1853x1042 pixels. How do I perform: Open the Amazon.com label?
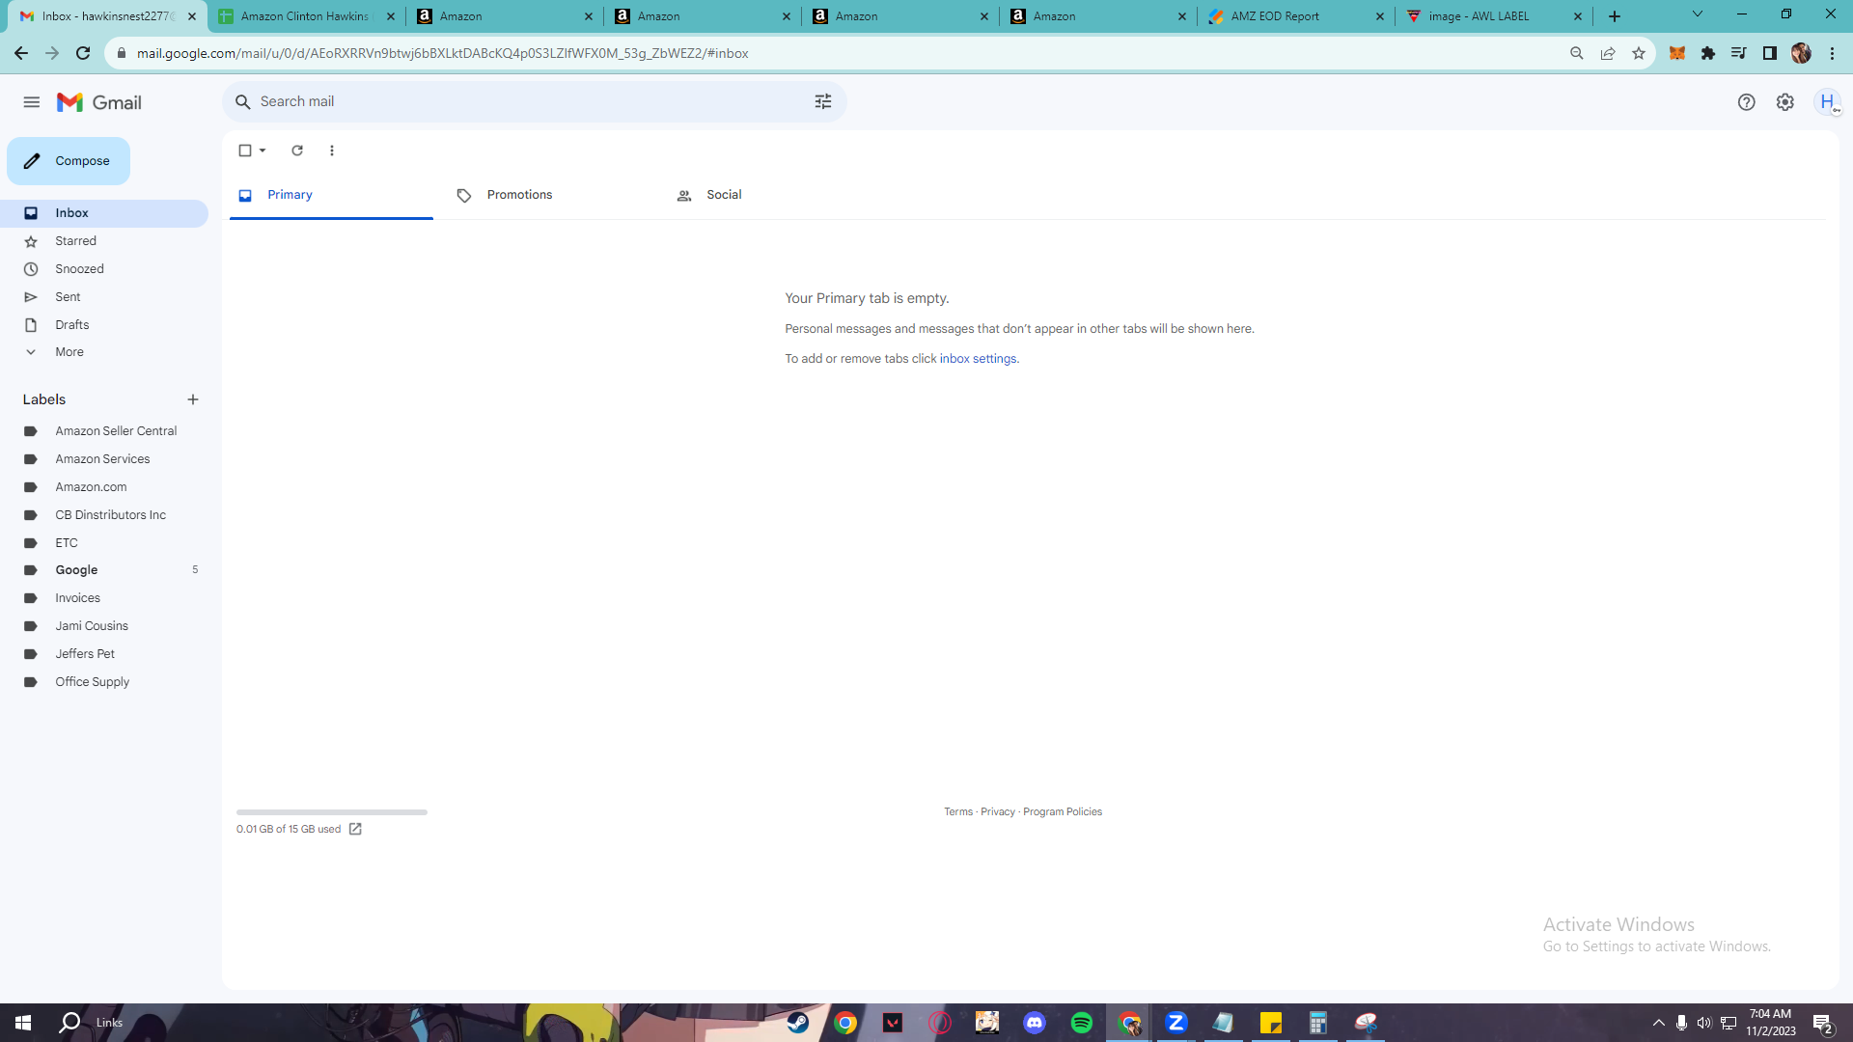(104, 487)
